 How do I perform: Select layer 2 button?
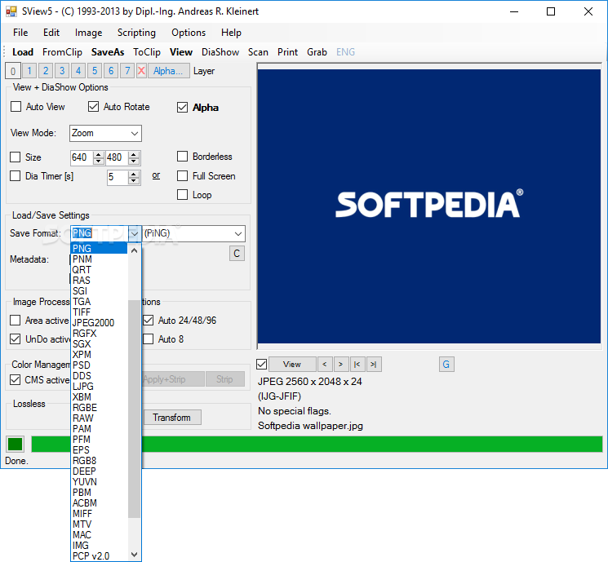coord(46,71)
